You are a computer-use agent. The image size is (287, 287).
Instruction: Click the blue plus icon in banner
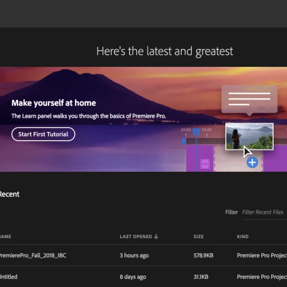coord(252,163)
